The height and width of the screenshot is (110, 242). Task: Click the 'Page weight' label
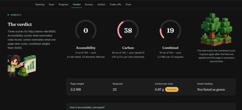pos(77,84)
